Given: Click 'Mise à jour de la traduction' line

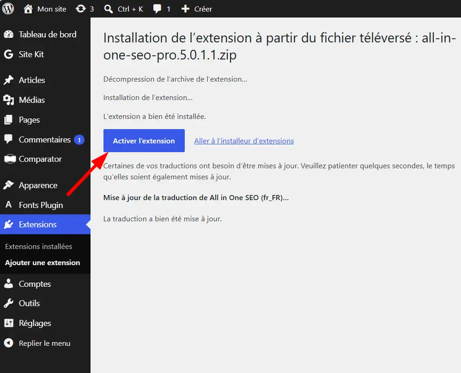Looking at the screenshot, I should click(196, 197).
